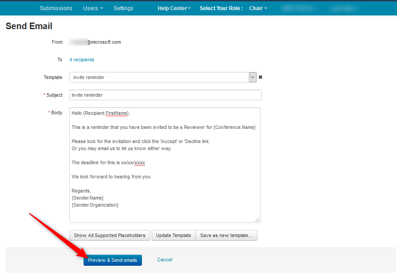Open the Template dropdown arrow
Viewport: 397px width, 279px height.
tap(252, 77)
